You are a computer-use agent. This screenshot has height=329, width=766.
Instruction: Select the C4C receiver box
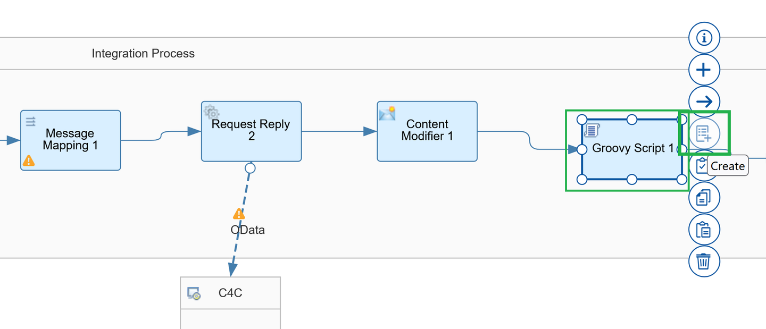230,302
